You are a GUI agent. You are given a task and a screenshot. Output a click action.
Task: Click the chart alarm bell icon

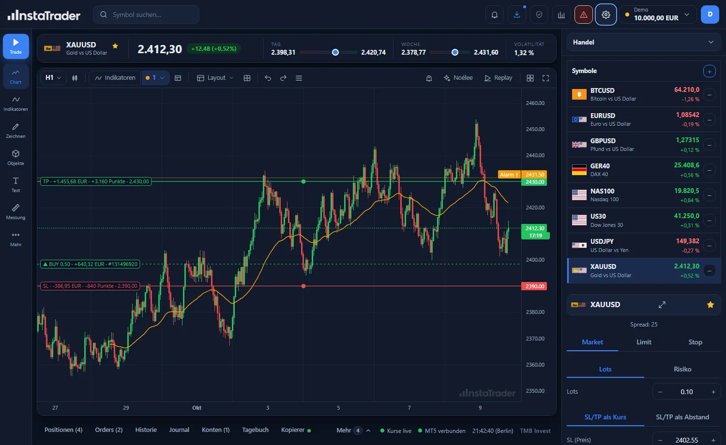tap(429, 78)
